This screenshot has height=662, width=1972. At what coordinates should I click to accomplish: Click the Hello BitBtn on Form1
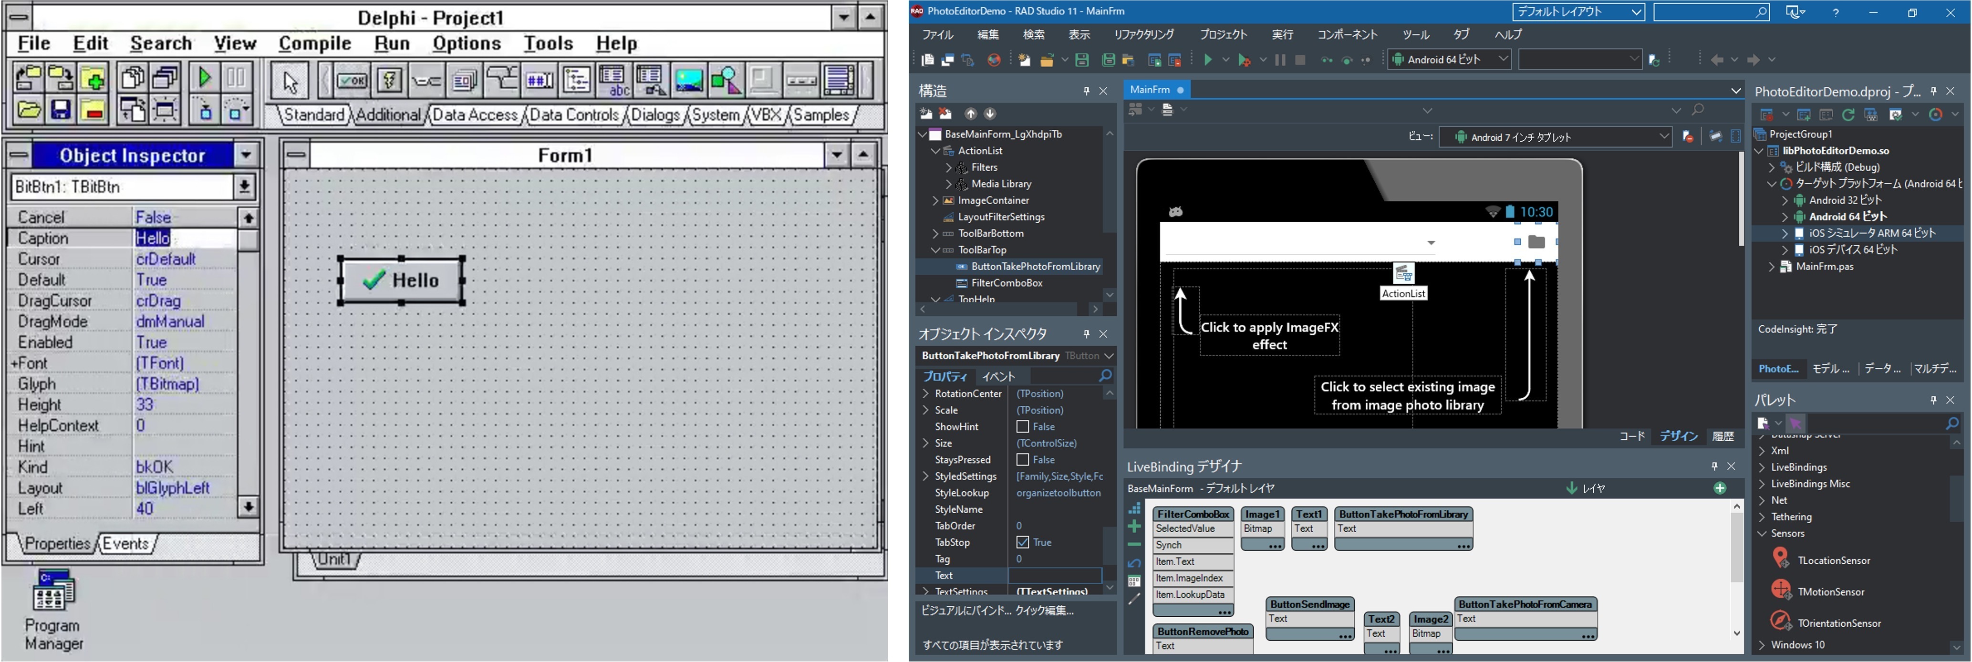click(403, 279)
